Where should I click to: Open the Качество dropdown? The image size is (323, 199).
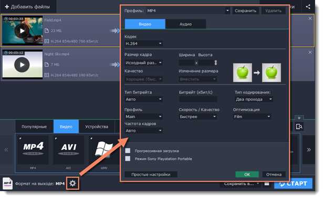pos(143,79)
